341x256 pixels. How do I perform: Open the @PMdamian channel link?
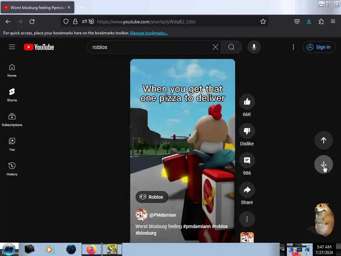163,215
